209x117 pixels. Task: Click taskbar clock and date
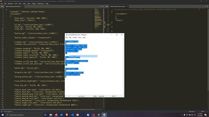click(200, 115)
